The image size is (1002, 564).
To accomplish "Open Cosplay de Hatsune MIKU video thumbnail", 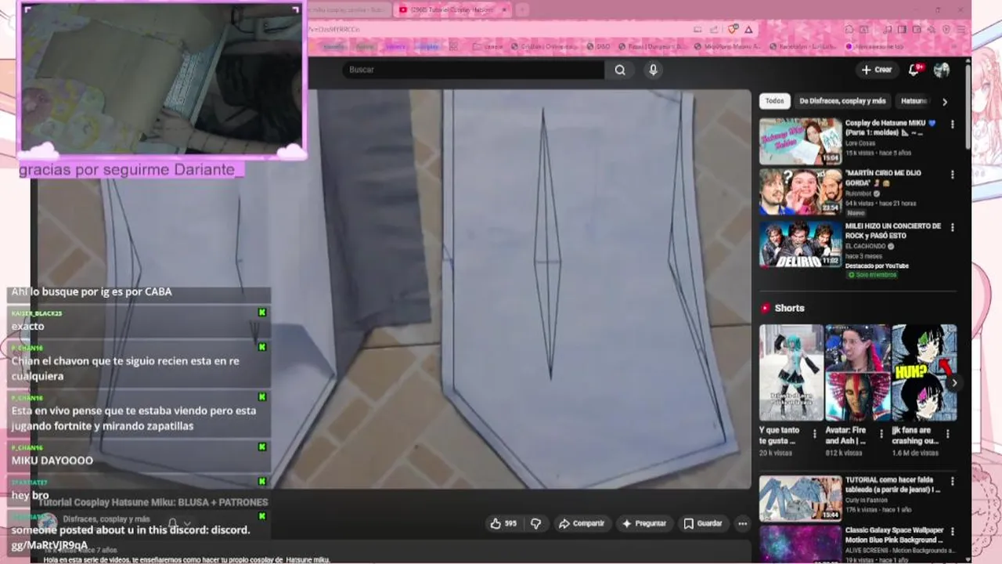I will click(x=800, y=141).
